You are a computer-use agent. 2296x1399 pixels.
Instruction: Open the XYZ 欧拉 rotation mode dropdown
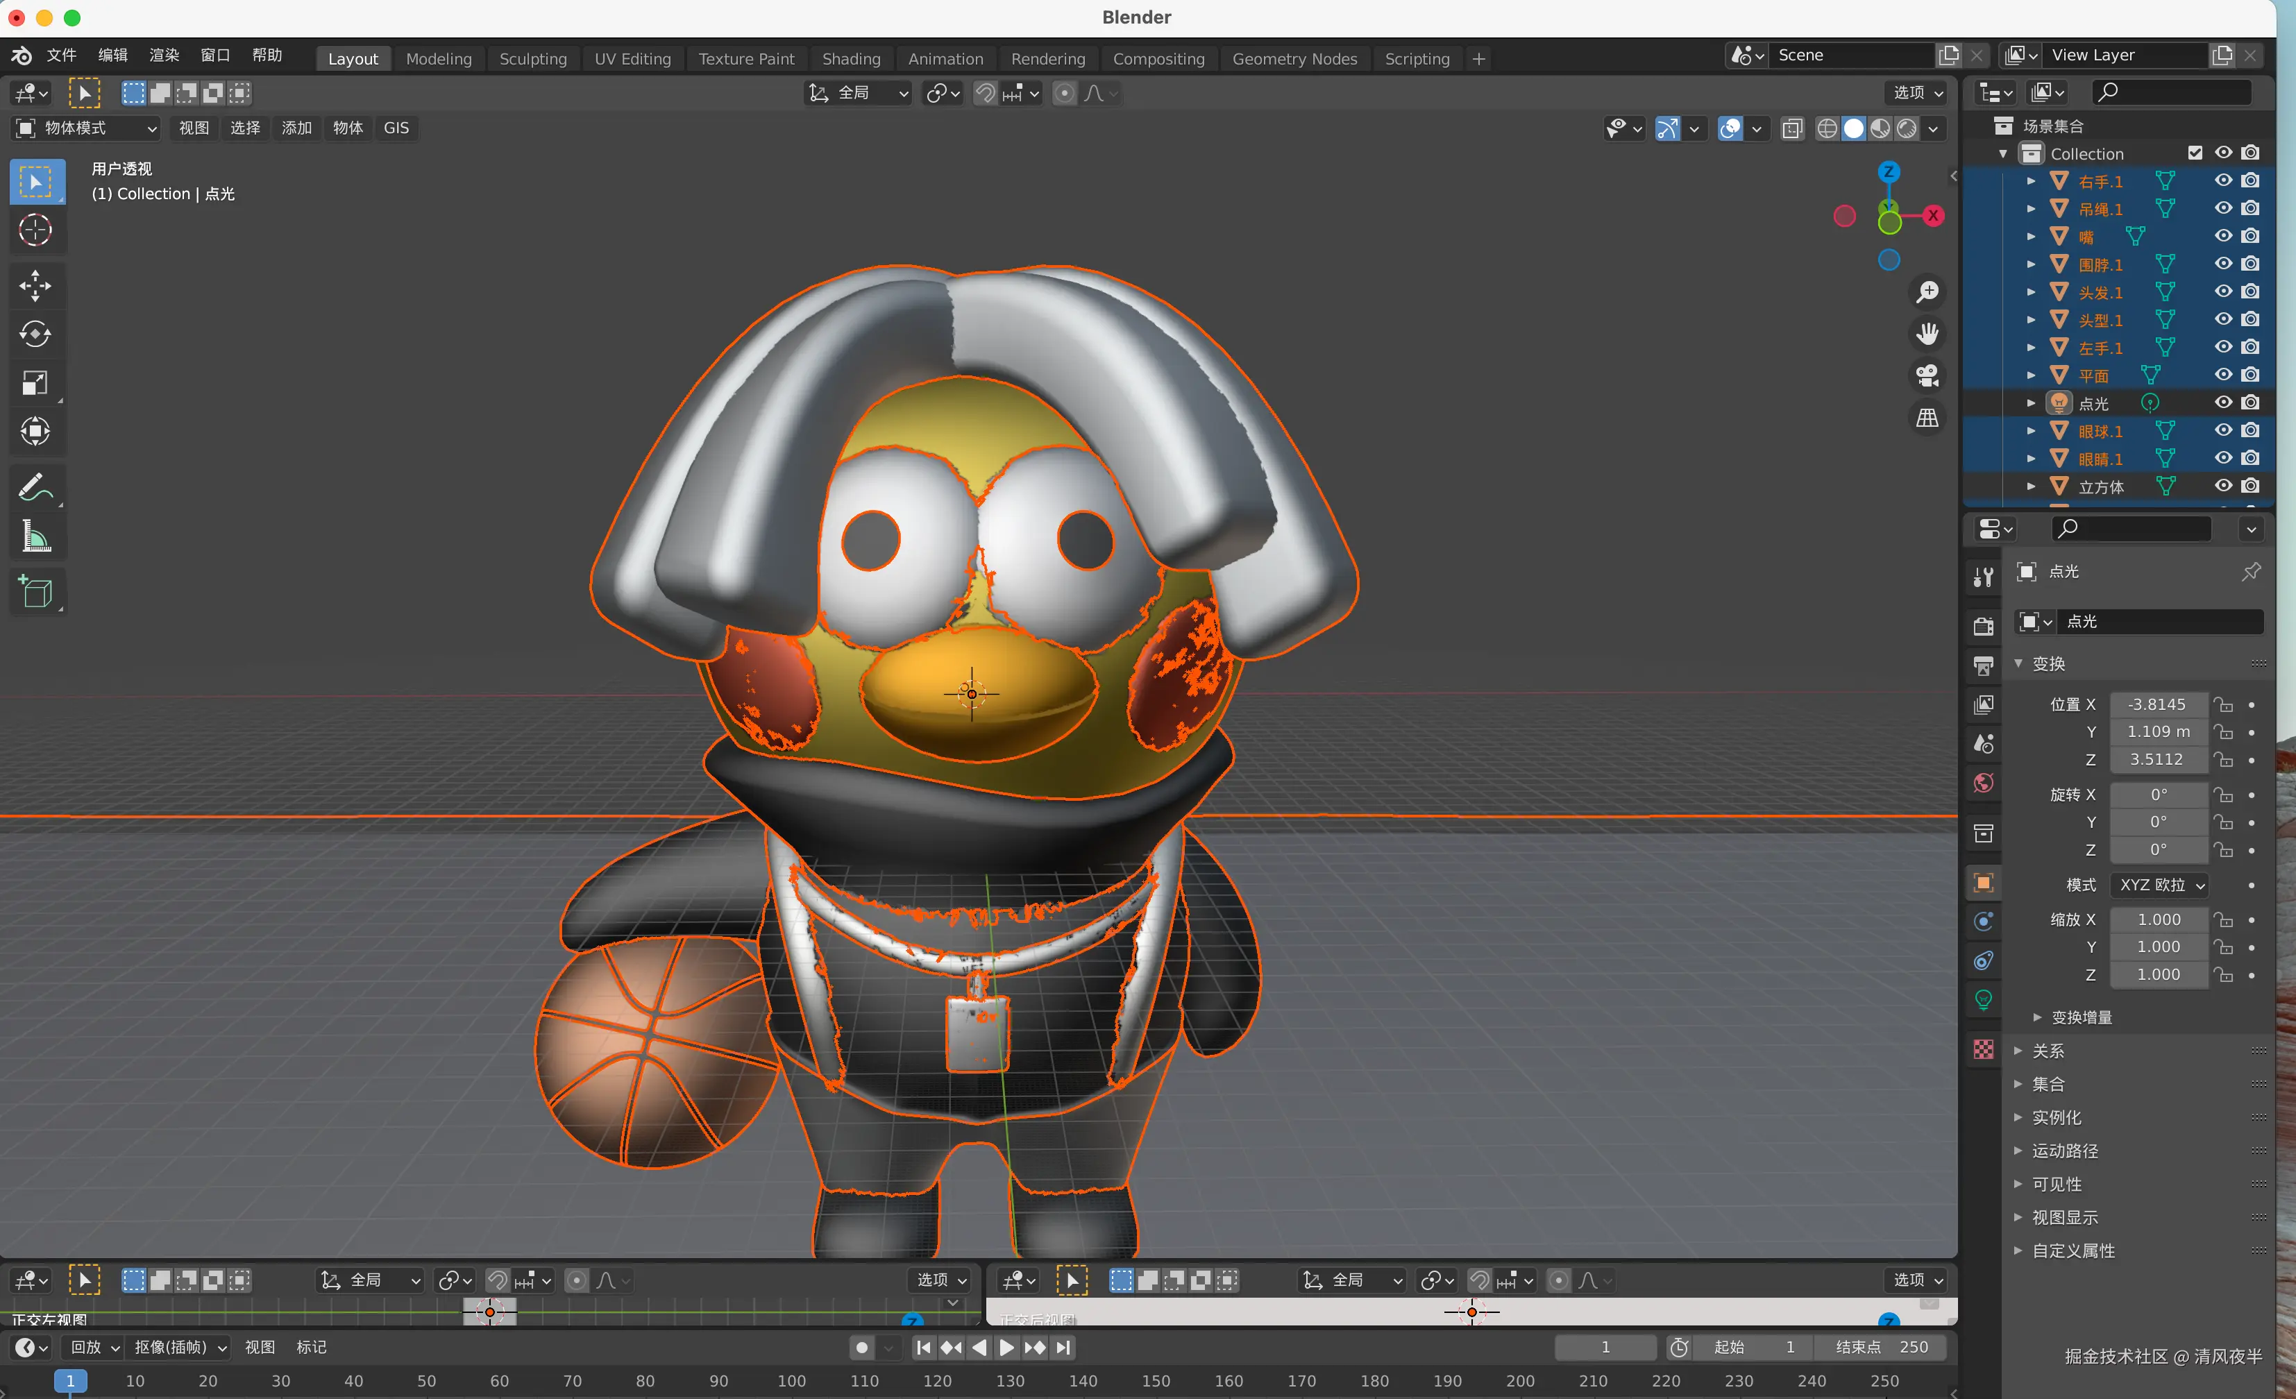tap(2161, 885)
